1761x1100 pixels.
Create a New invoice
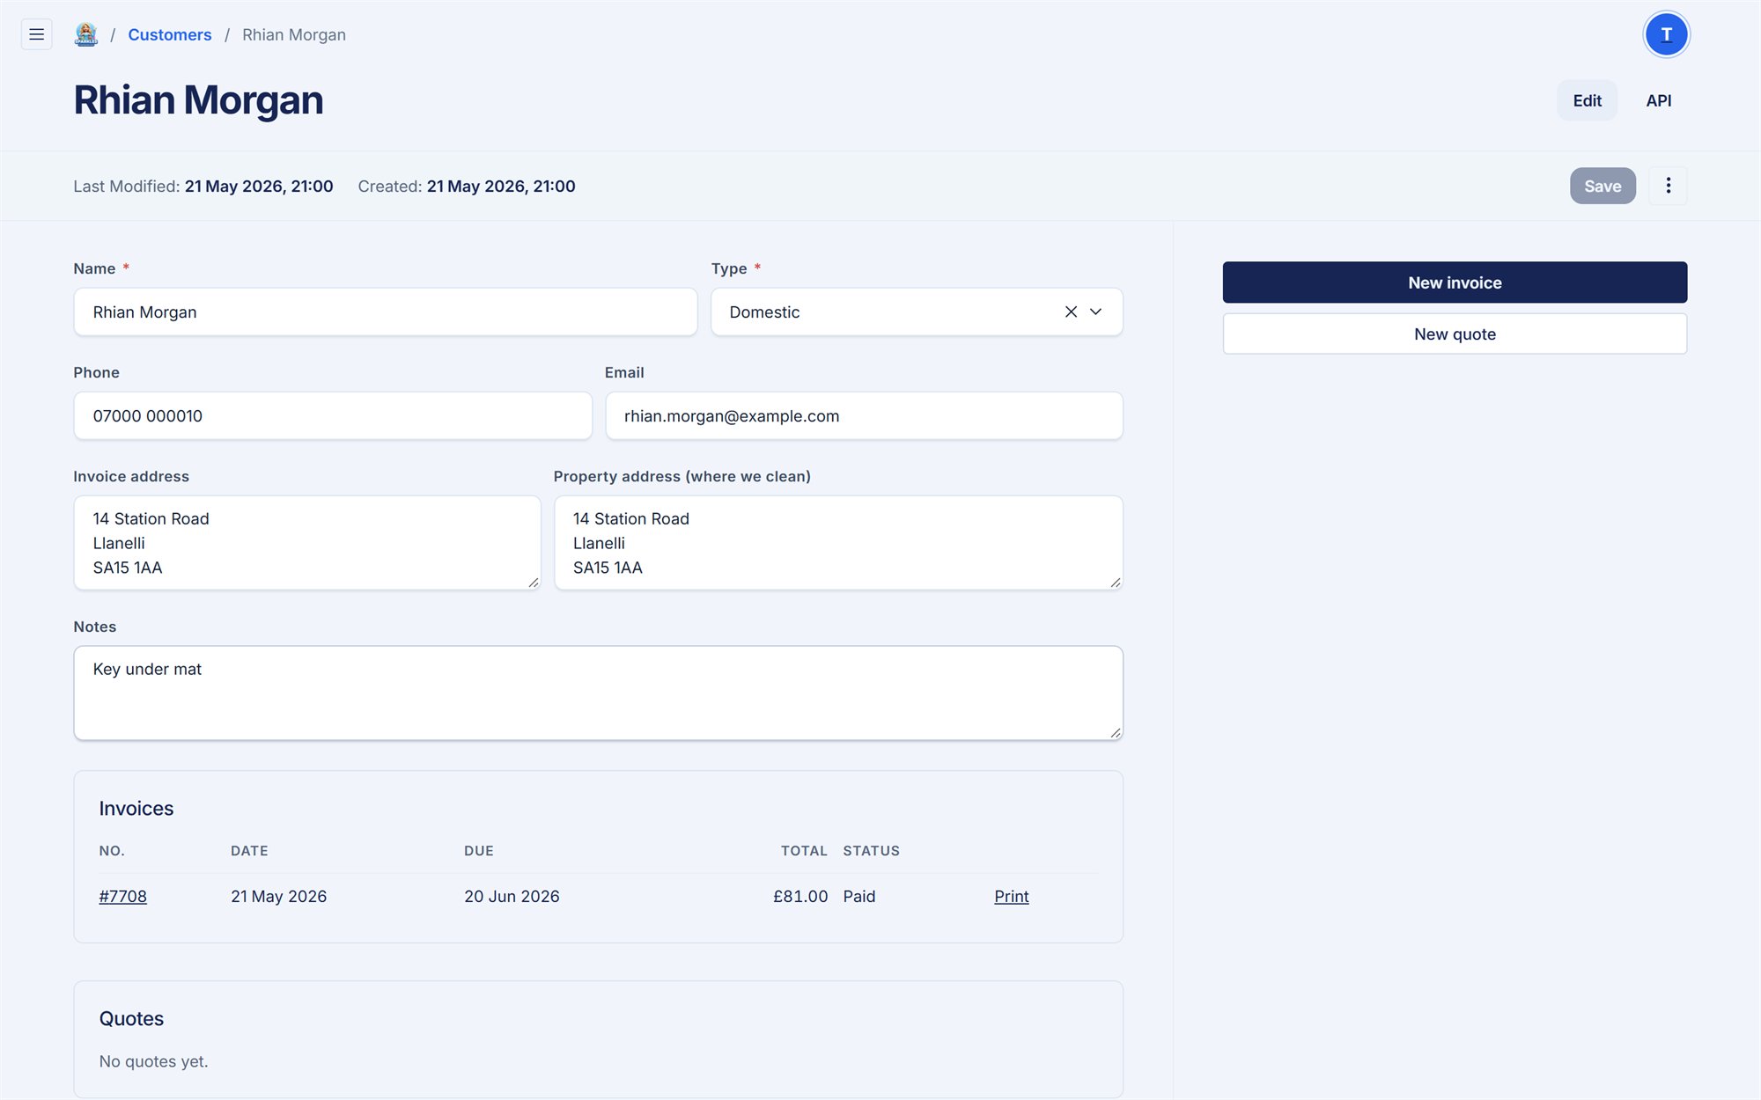click(x=1455, y=282)
